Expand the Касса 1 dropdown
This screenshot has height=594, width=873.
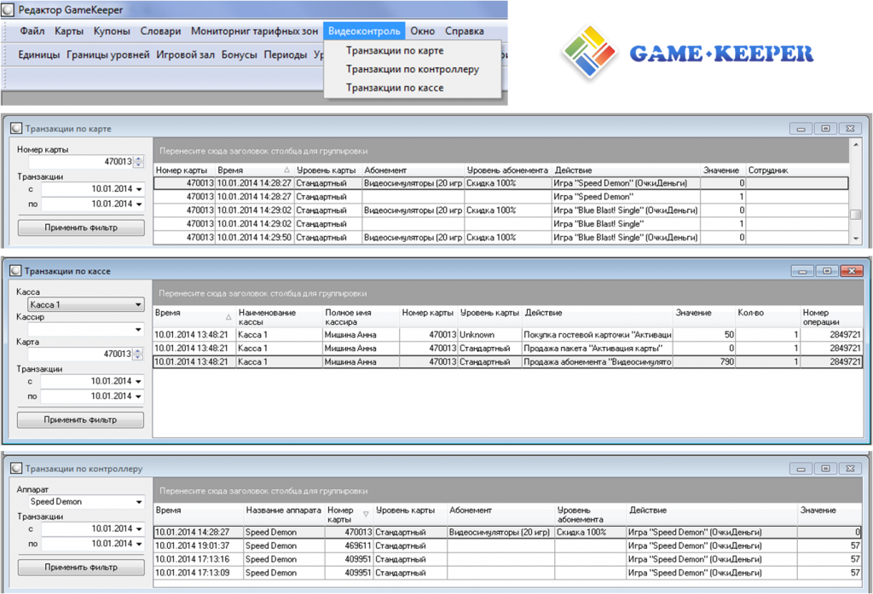pos(138,304)
